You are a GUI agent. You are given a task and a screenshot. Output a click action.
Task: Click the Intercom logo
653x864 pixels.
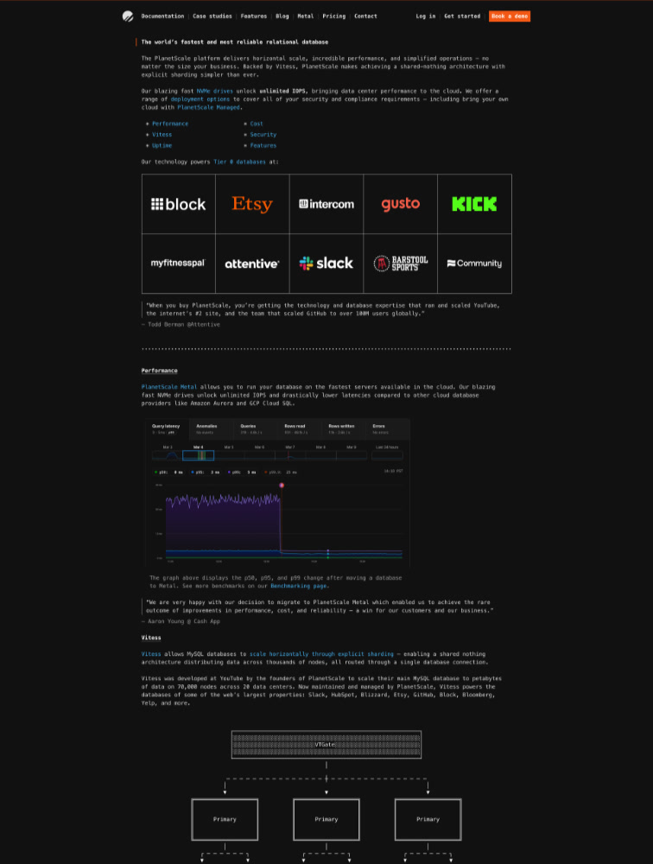point(326,204)
